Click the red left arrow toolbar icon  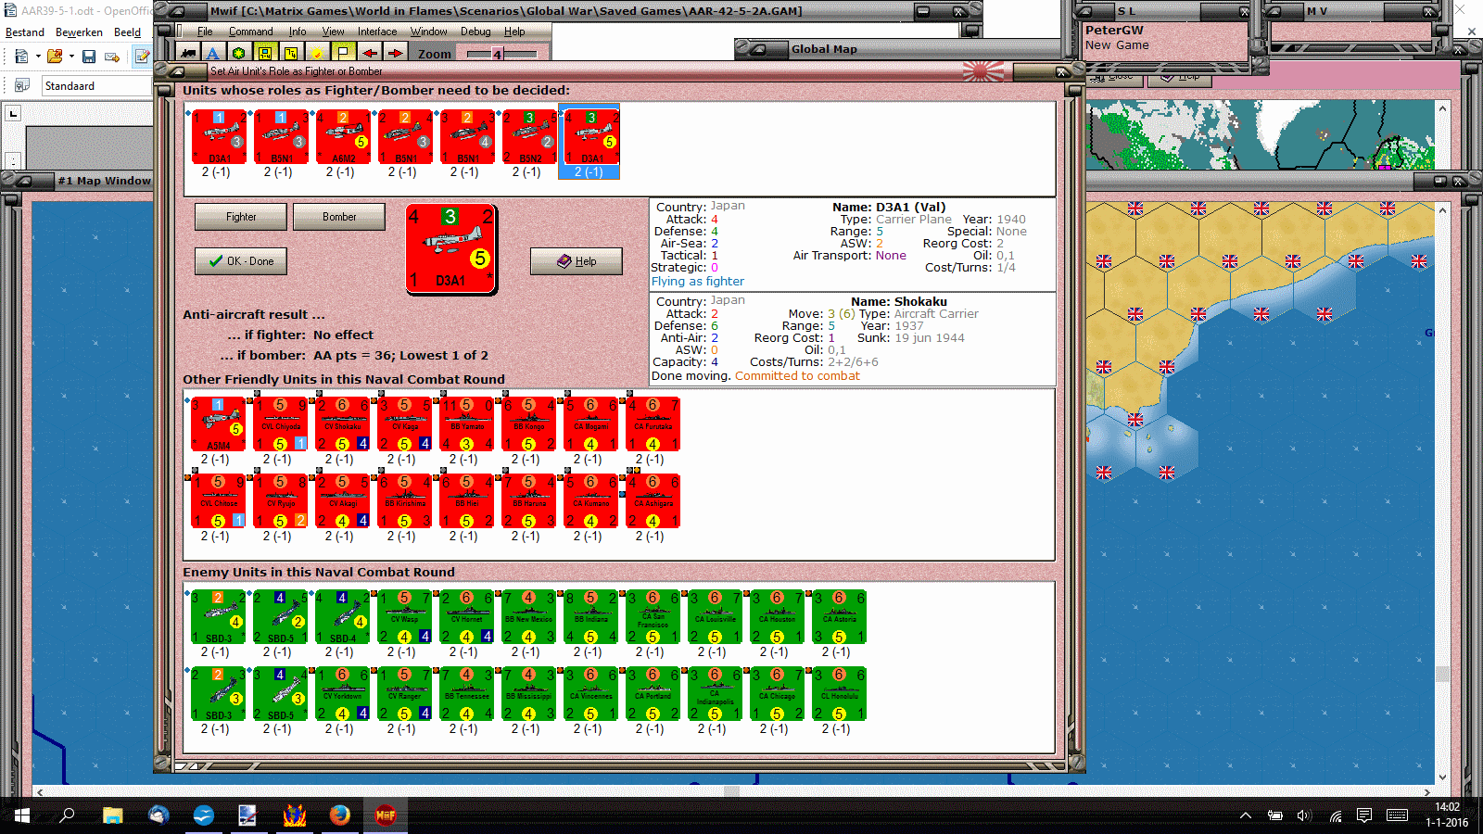[369, 53]
